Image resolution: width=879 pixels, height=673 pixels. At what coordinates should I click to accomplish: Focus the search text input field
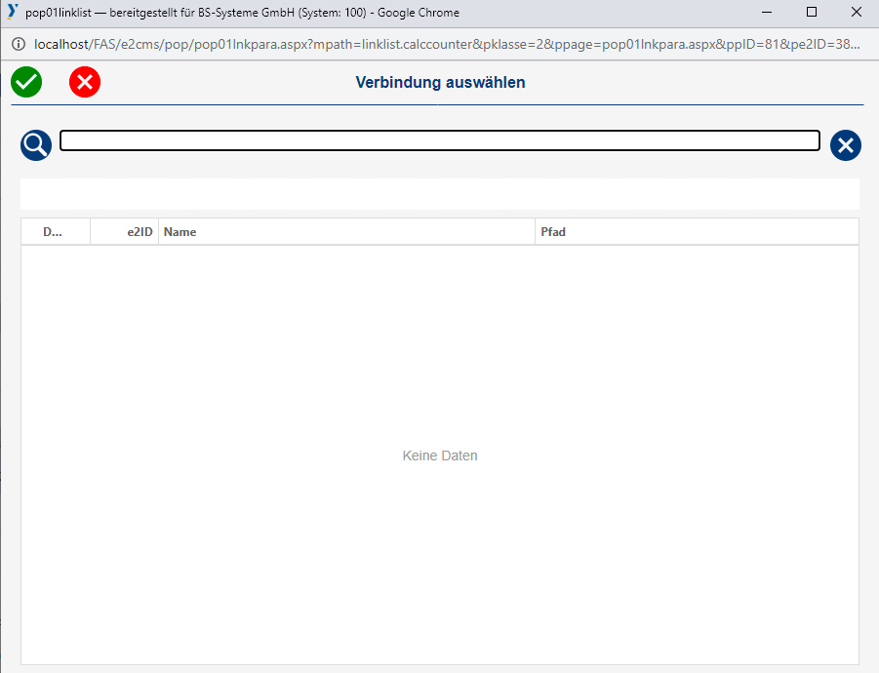[x=439, y=140]
